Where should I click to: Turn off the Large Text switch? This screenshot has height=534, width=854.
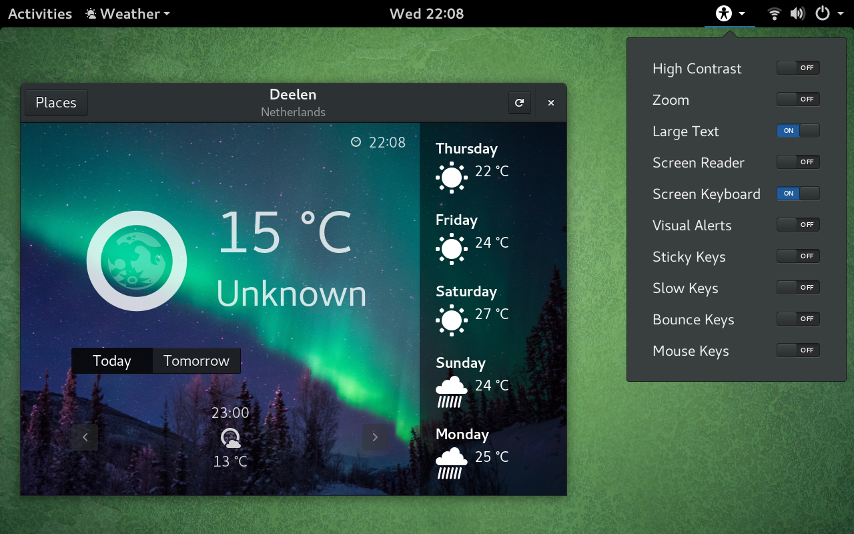pos(798,131)
